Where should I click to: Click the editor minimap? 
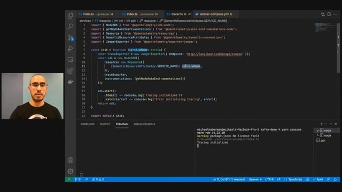(325, 27)
